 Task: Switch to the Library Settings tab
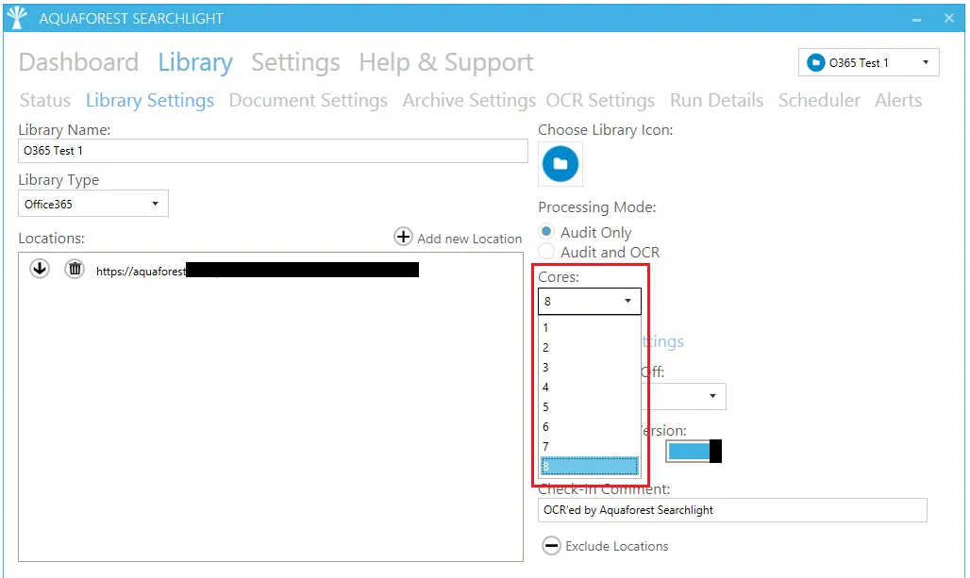150,100
